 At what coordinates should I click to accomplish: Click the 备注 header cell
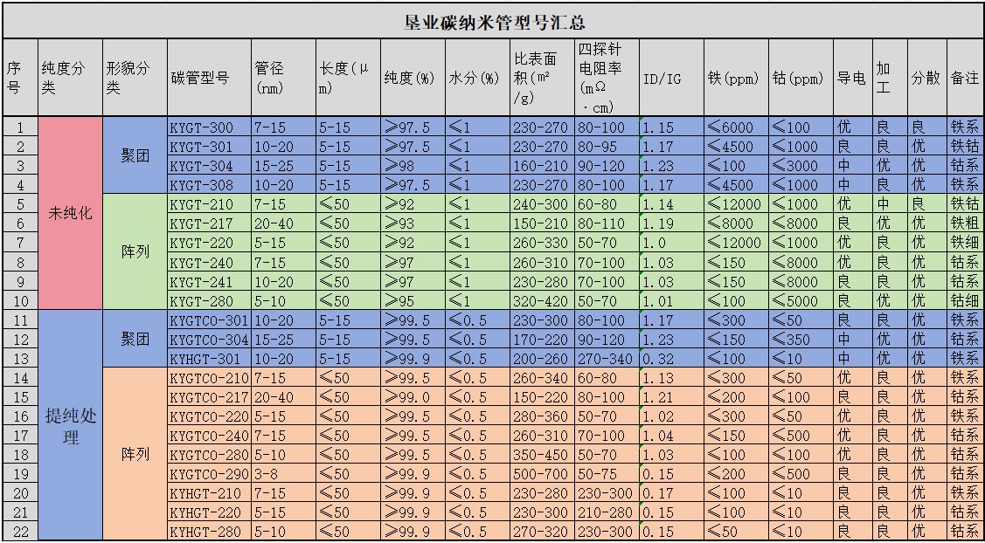[x=966, y=77]
